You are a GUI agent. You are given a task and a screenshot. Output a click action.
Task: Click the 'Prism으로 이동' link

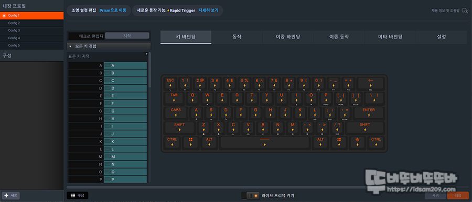point(113,10)
